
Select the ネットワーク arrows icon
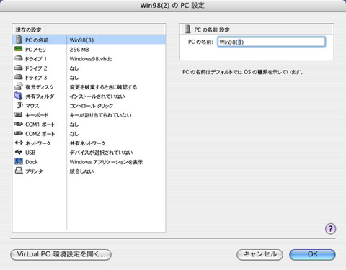tap(19, 143)
